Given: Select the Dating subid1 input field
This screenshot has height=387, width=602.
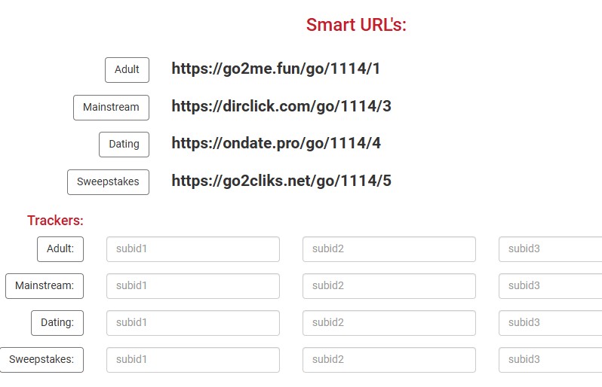Looking at the screenshot, I should (x=193, y=323).
